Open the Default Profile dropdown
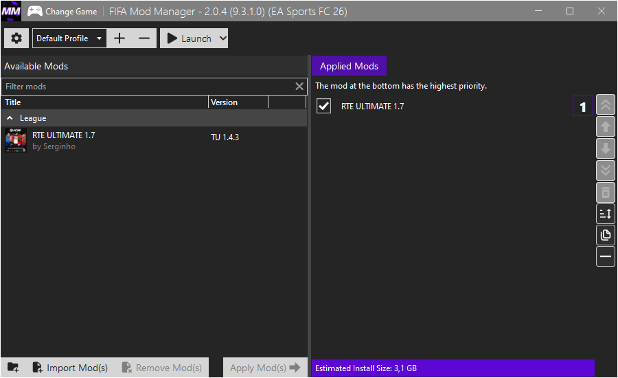Screen dimensions: 618x378 pos(69,38)
